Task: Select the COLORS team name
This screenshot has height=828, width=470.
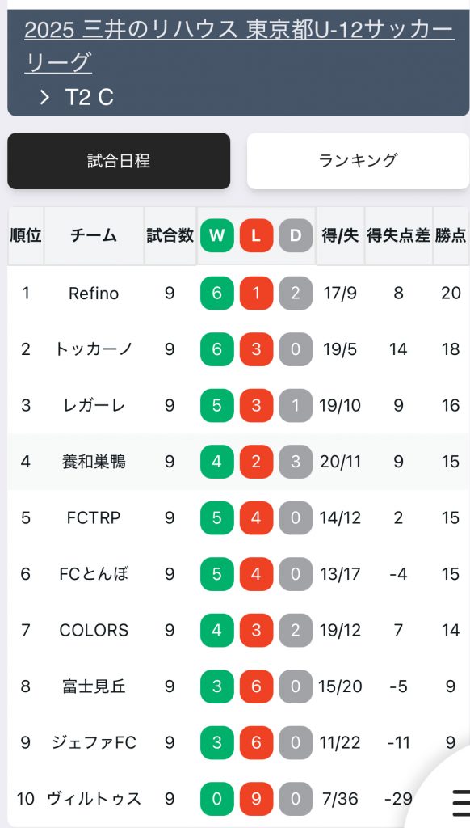Action: point(94,630)
